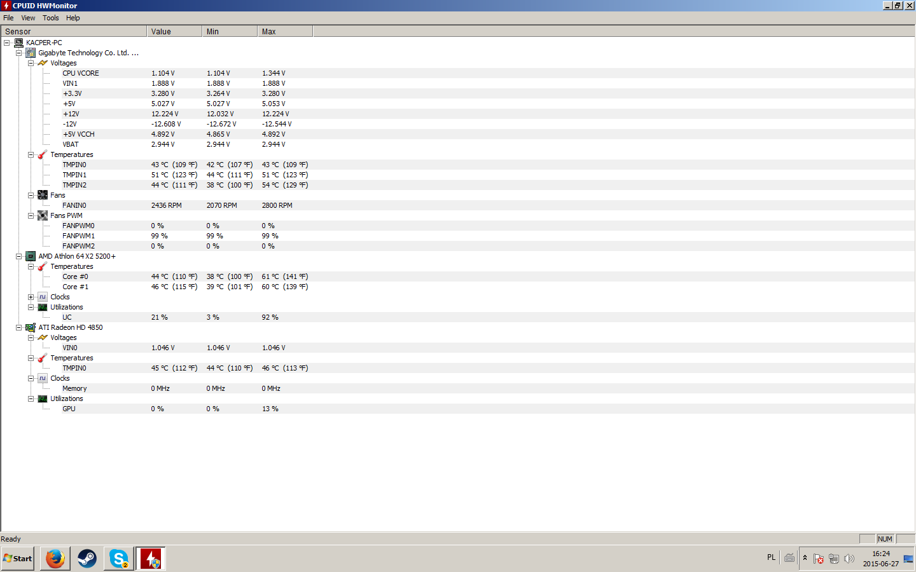Click the thermometer icon above Core #0

click(x=43, y=266)
